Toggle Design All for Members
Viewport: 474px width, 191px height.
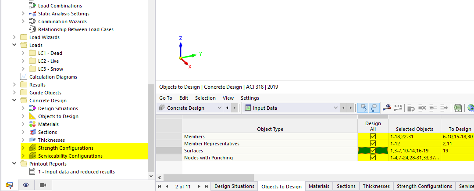coord(373,137)
